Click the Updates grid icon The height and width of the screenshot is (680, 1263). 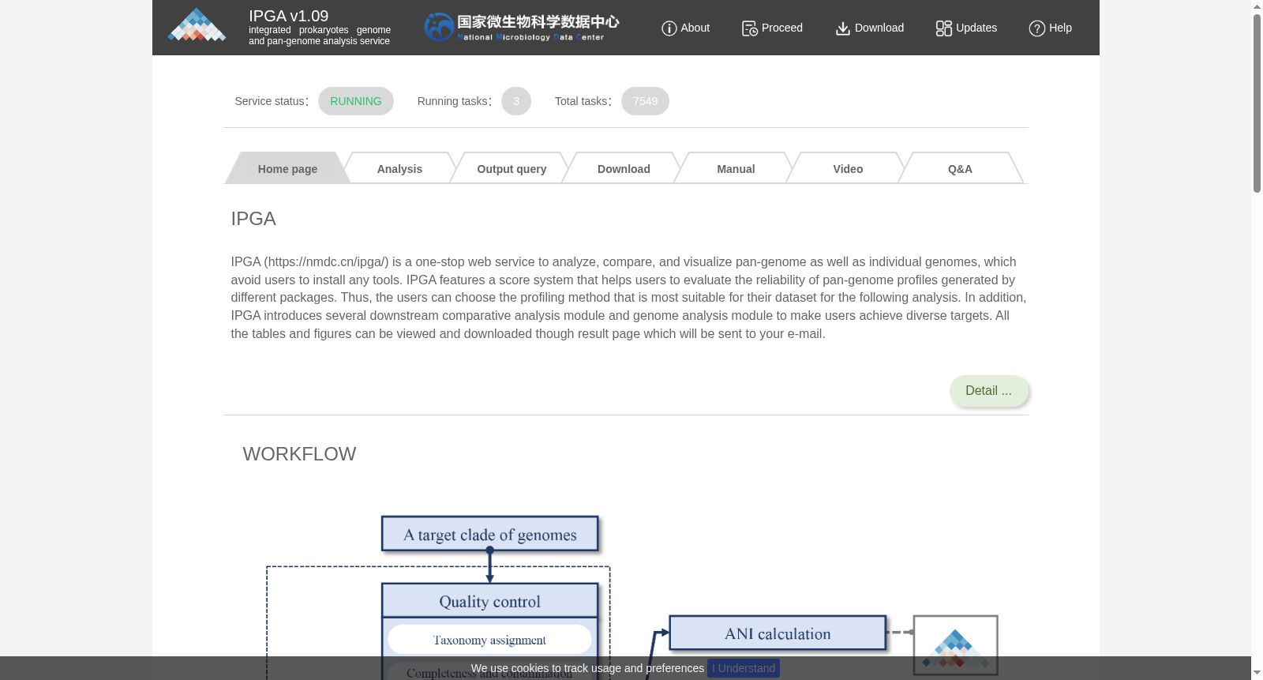(x=944, y=28)
